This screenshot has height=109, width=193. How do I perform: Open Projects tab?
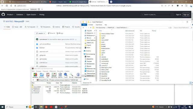(66, 27)
